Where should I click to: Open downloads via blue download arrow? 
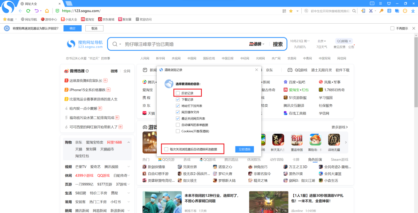[413, 11]
